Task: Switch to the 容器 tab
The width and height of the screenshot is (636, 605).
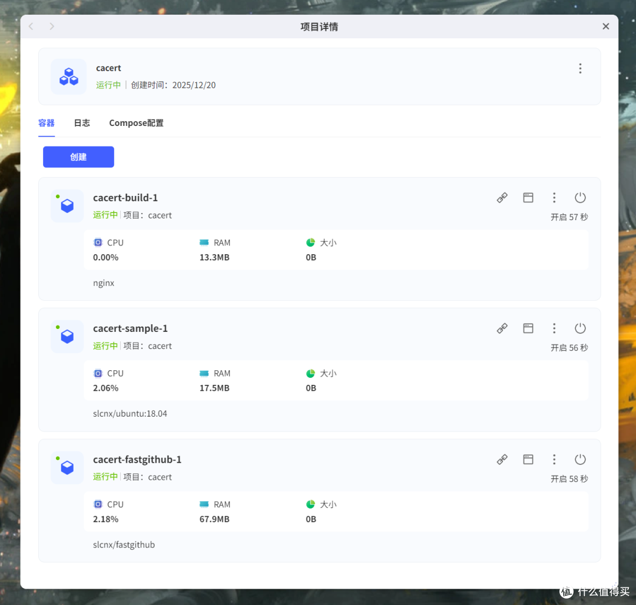Action: [47, 123]
